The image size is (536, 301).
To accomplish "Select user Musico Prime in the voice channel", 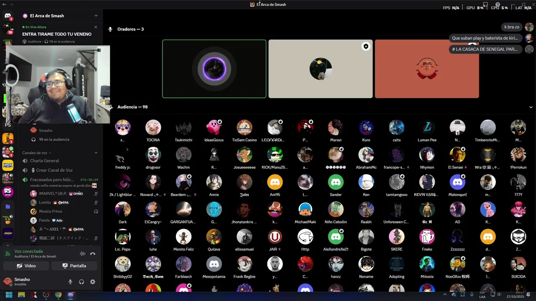I will (64, 212).
